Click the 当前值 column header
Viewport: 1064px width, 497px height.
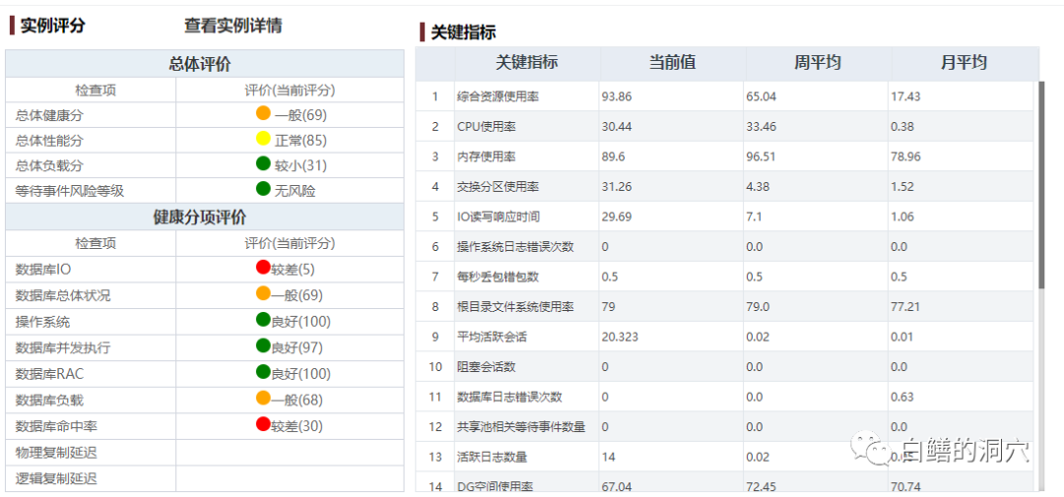click(672, 63)
